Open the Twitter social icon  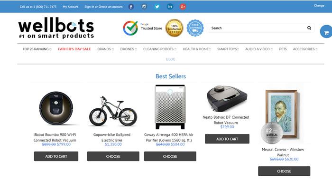pos(157,7)
